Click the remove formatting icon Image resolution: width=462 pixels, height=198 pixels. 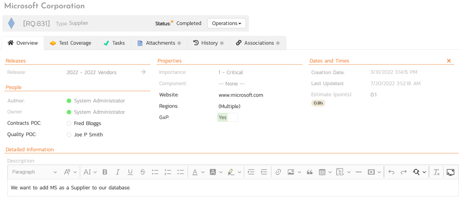436,172
